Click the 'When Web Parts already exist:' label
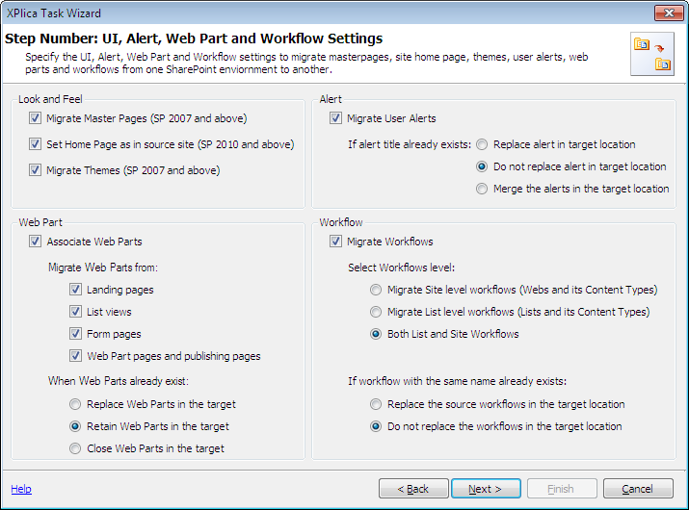 pos(119,381)
